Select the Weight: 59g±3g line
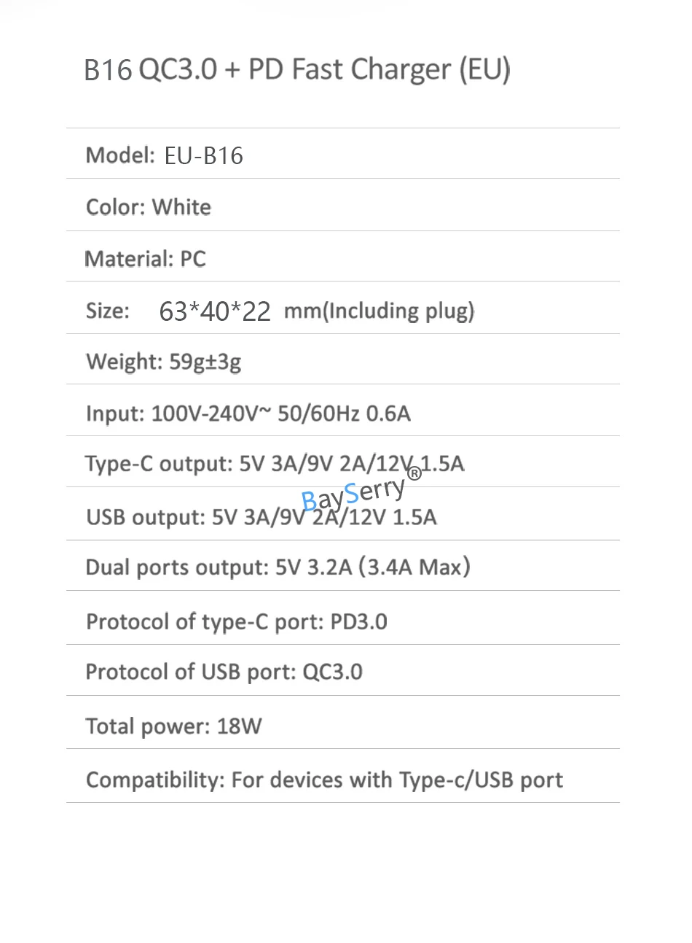692x943 pixels. tap(163, 362)
